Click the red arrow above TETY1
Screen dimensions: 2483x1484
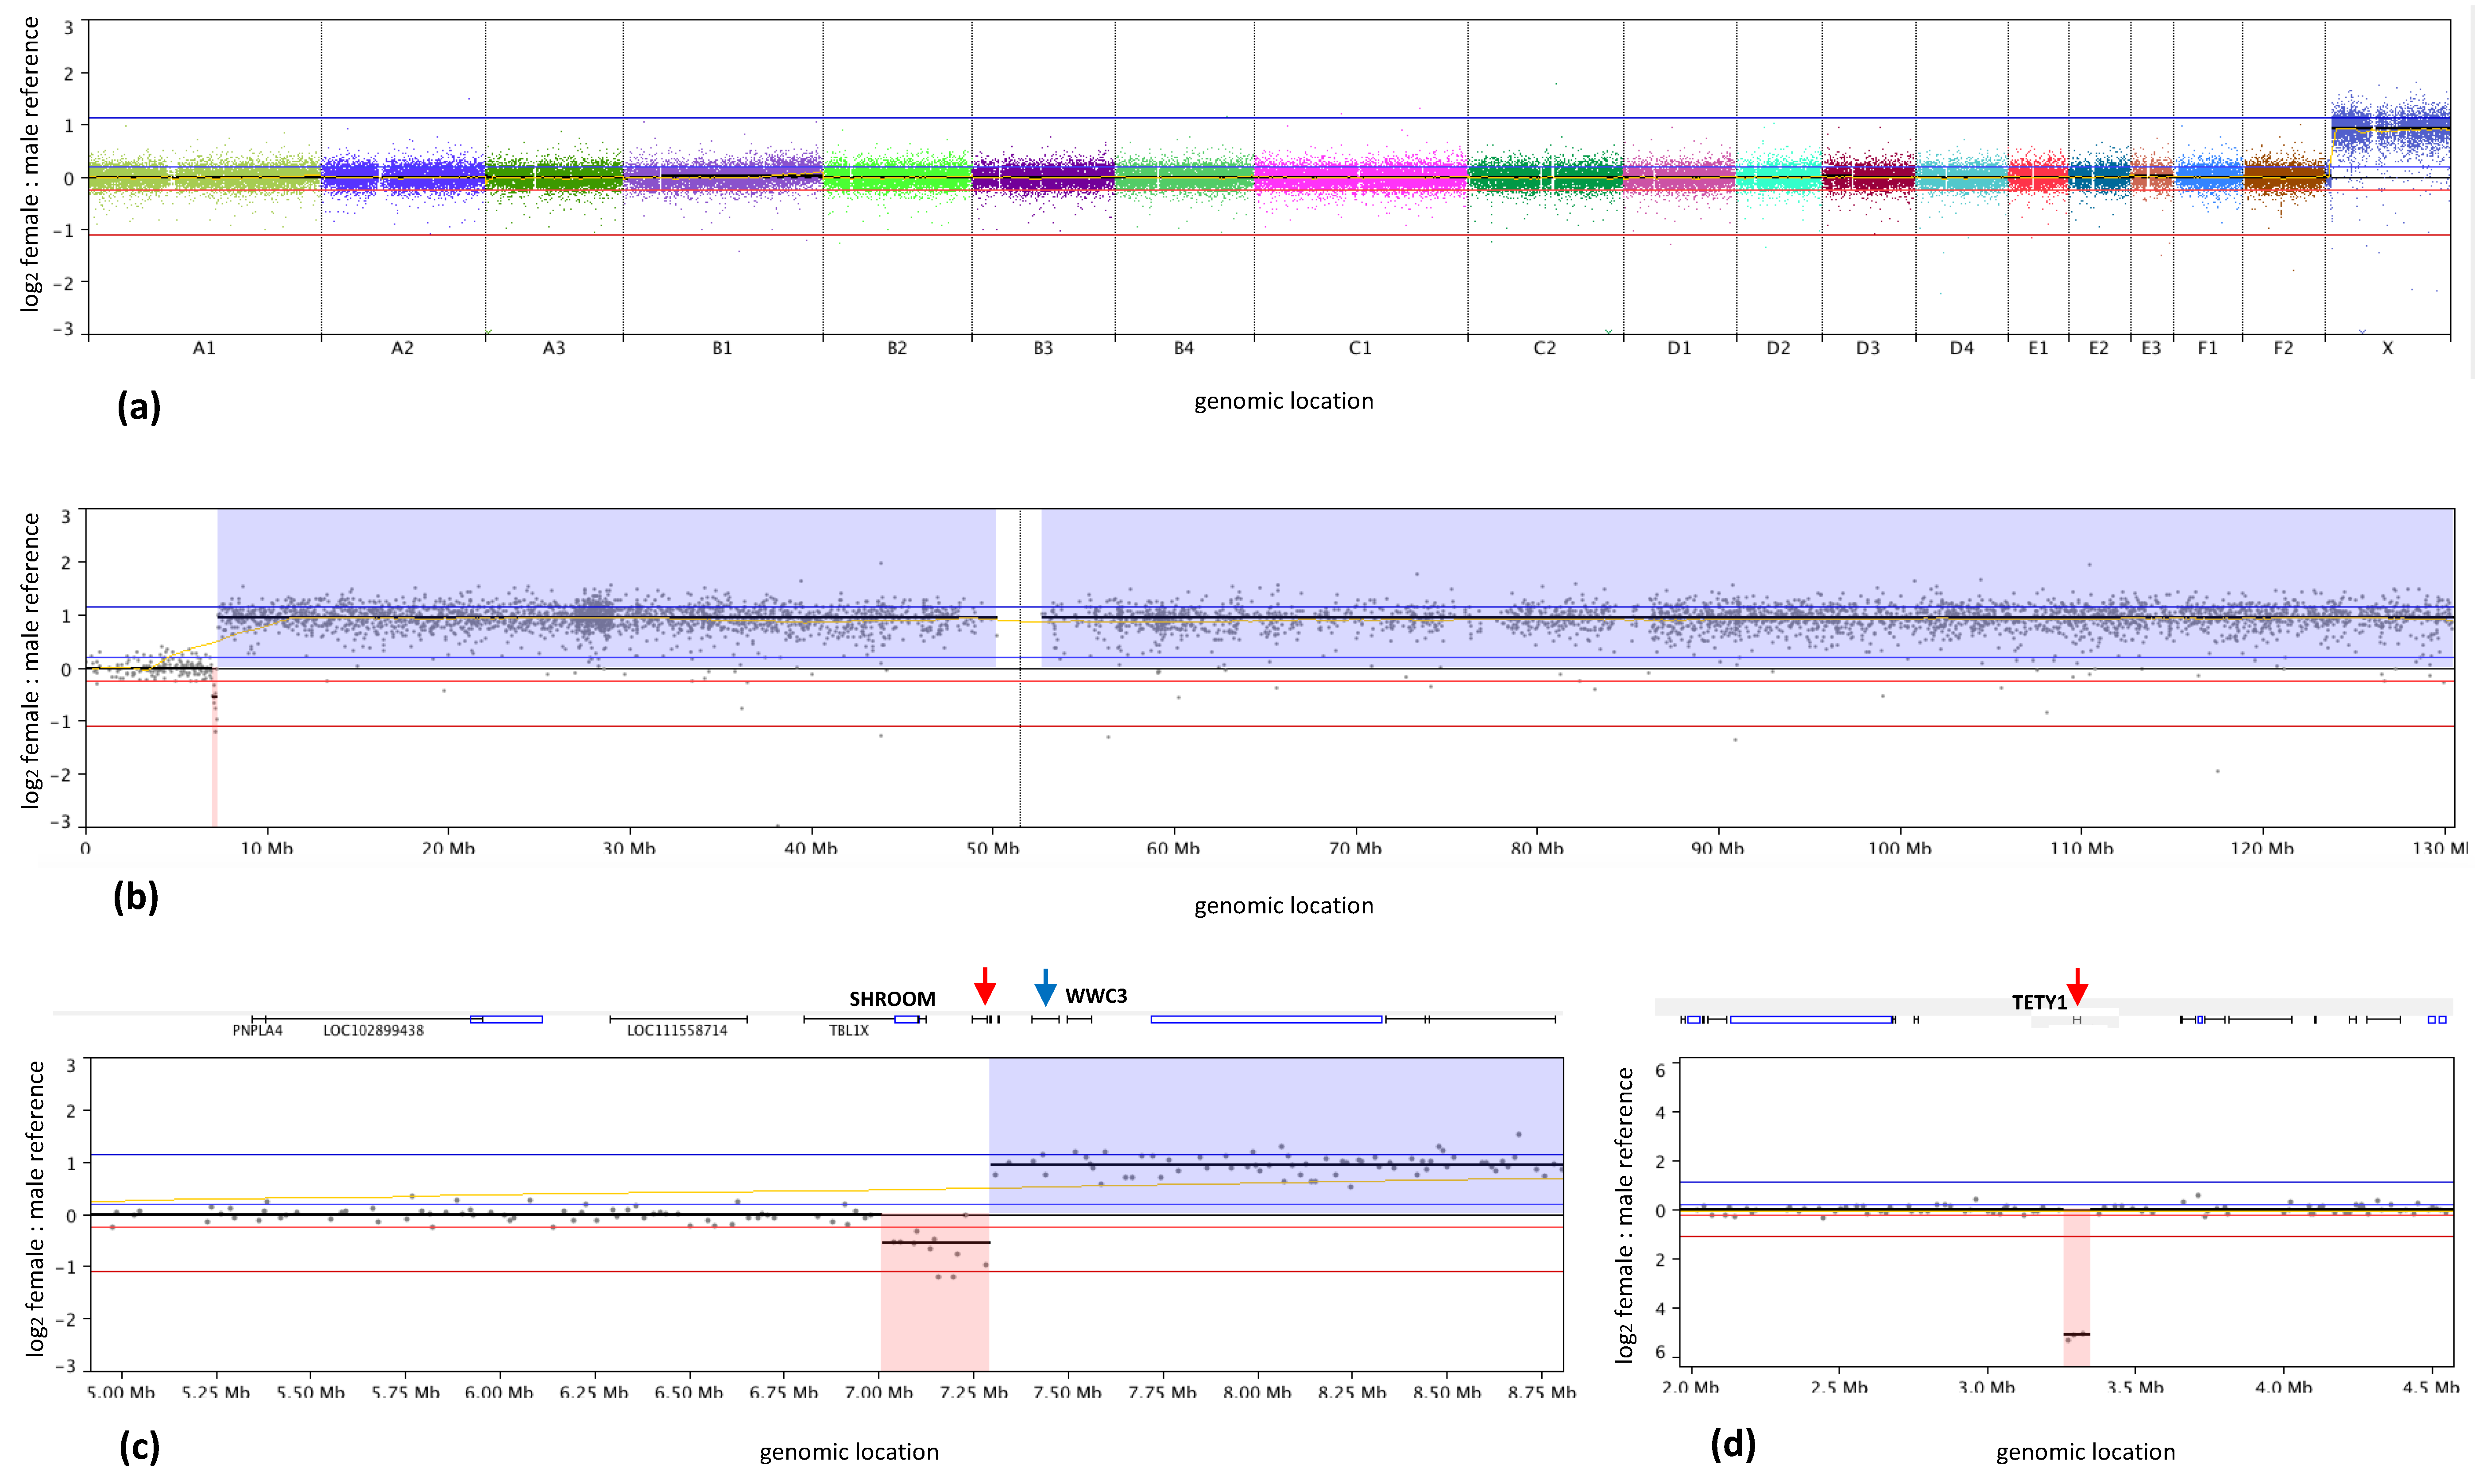click(2077, 987)
